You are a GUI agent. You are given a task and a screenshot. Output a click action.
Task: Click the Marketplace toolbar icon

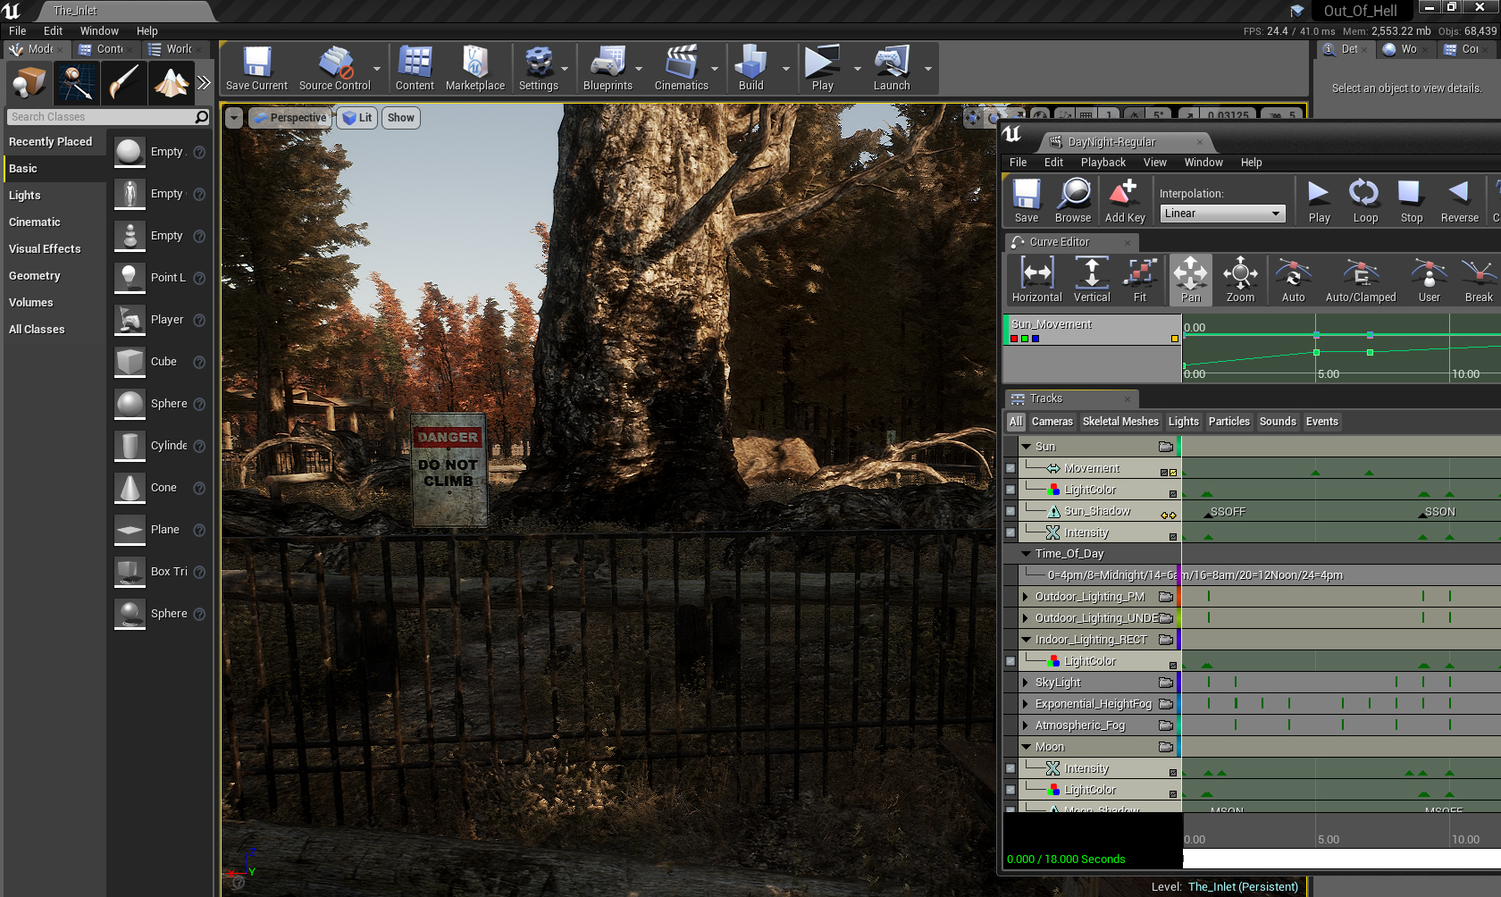474,68
